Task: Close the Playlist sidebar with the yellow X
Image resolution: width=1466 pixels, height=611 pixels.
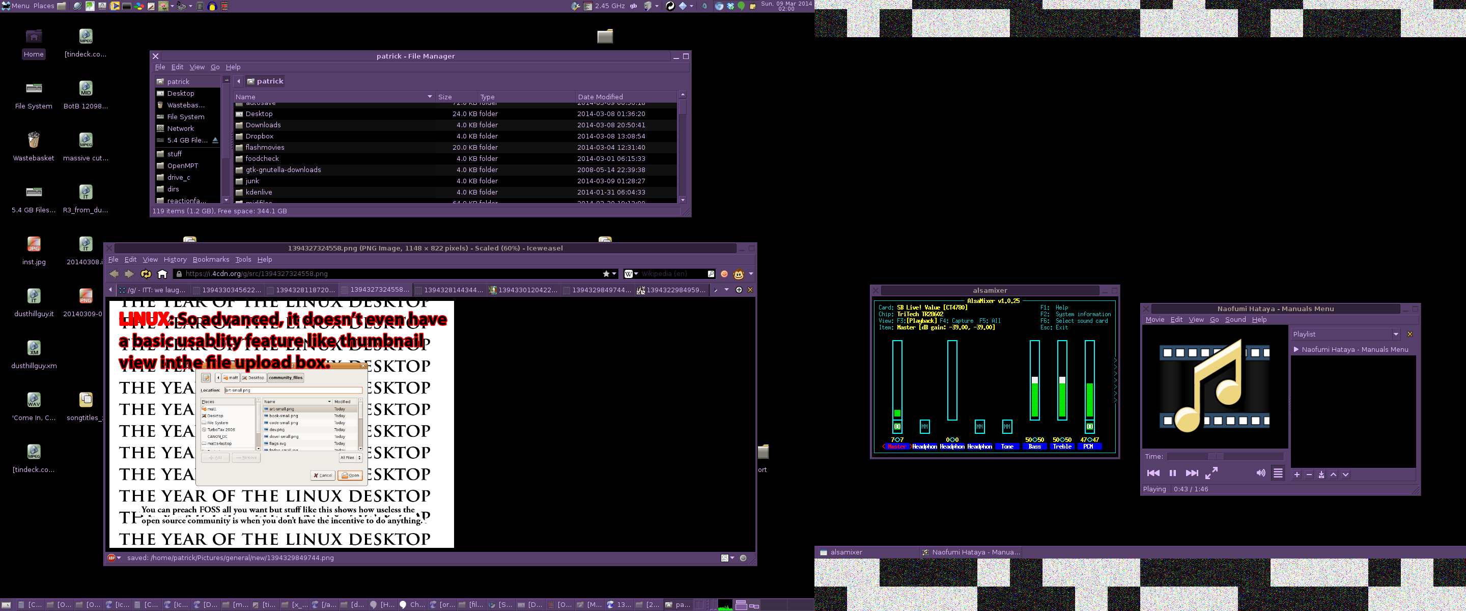Action: 1409,334
